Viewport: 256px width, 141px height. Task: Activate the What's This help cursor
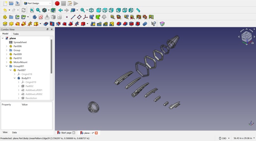click(x=153, y=24)
